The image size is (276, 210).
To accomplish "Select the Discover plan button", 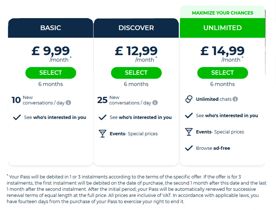I will click(x=136, y=72).
